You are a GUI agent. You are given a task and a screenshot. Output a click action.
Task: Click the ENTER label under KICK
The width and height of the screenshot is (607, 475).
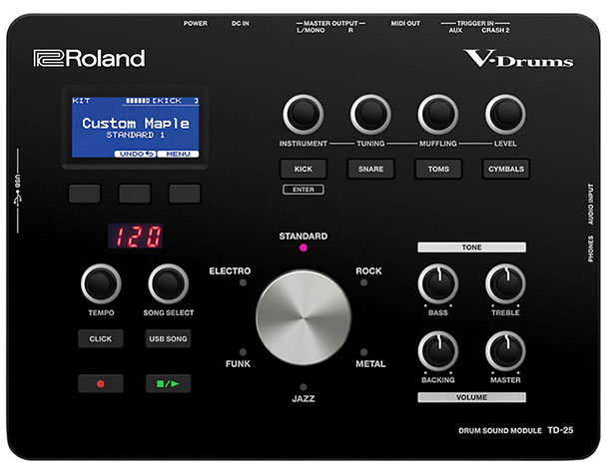click(x=303, y=190)
